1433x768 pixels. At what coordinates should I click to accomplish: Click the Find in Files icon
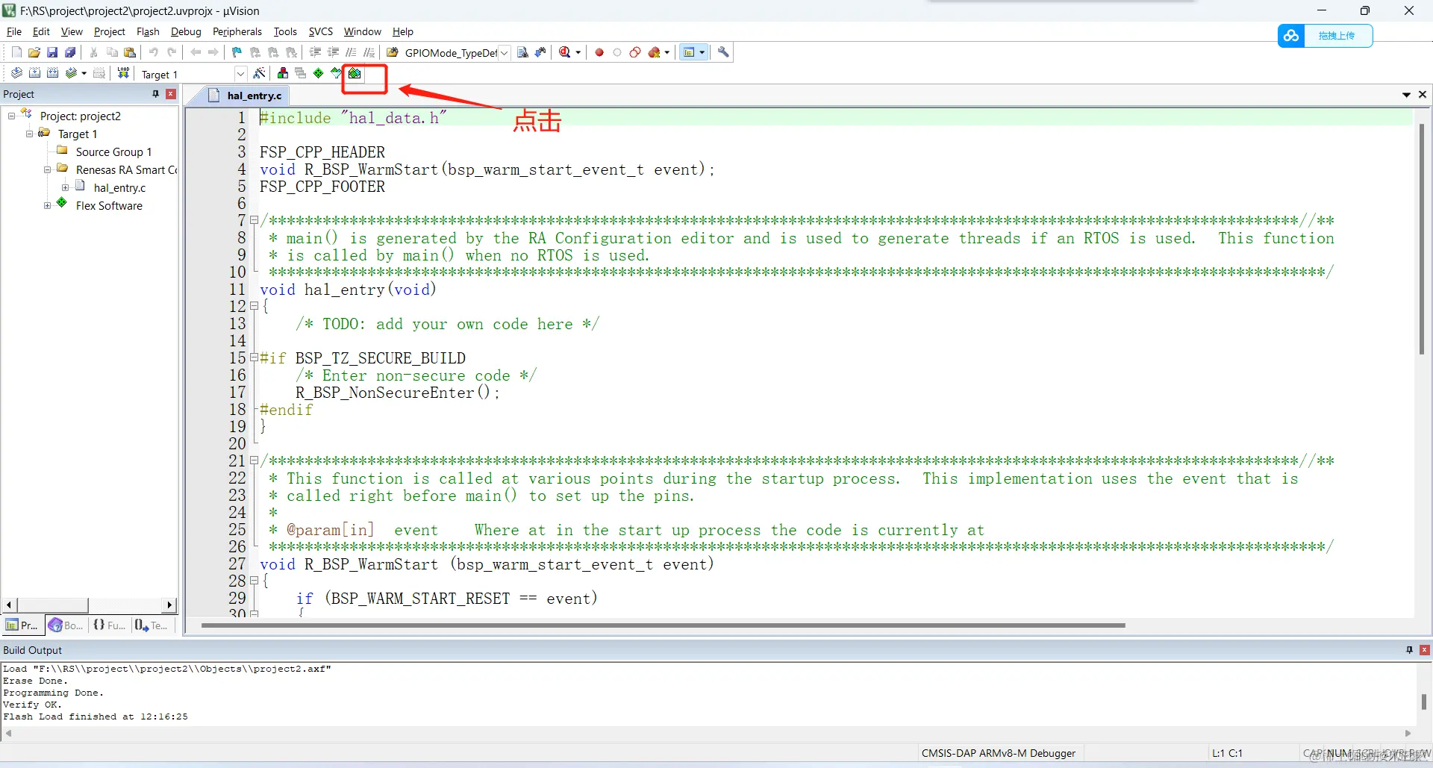click(393, 52)
